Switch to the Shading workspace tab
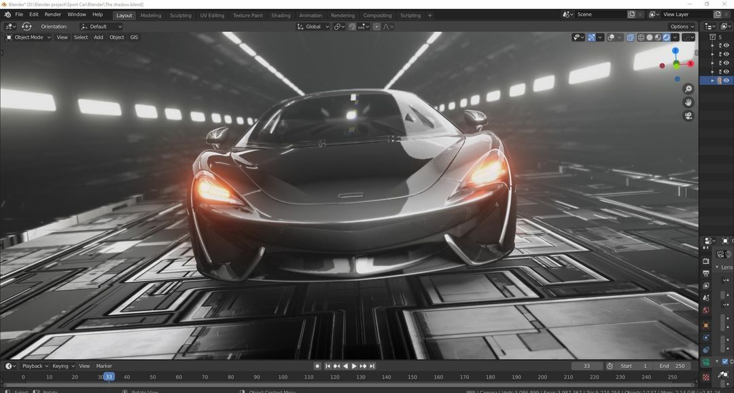 click(x=280, y=15)
